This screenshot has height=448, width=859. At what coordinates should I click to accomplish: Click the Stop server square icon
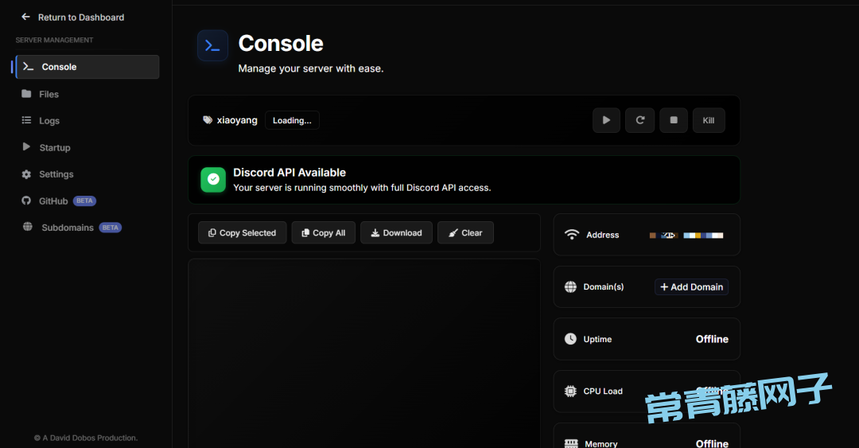tap(674, 120)
